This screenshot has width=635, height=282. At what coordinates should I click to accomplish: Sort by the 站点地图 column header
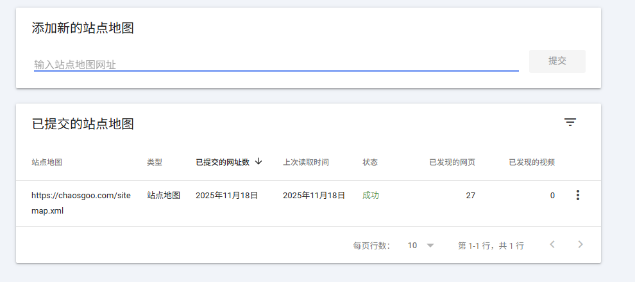pyautogui.click(x=47, y=162)
